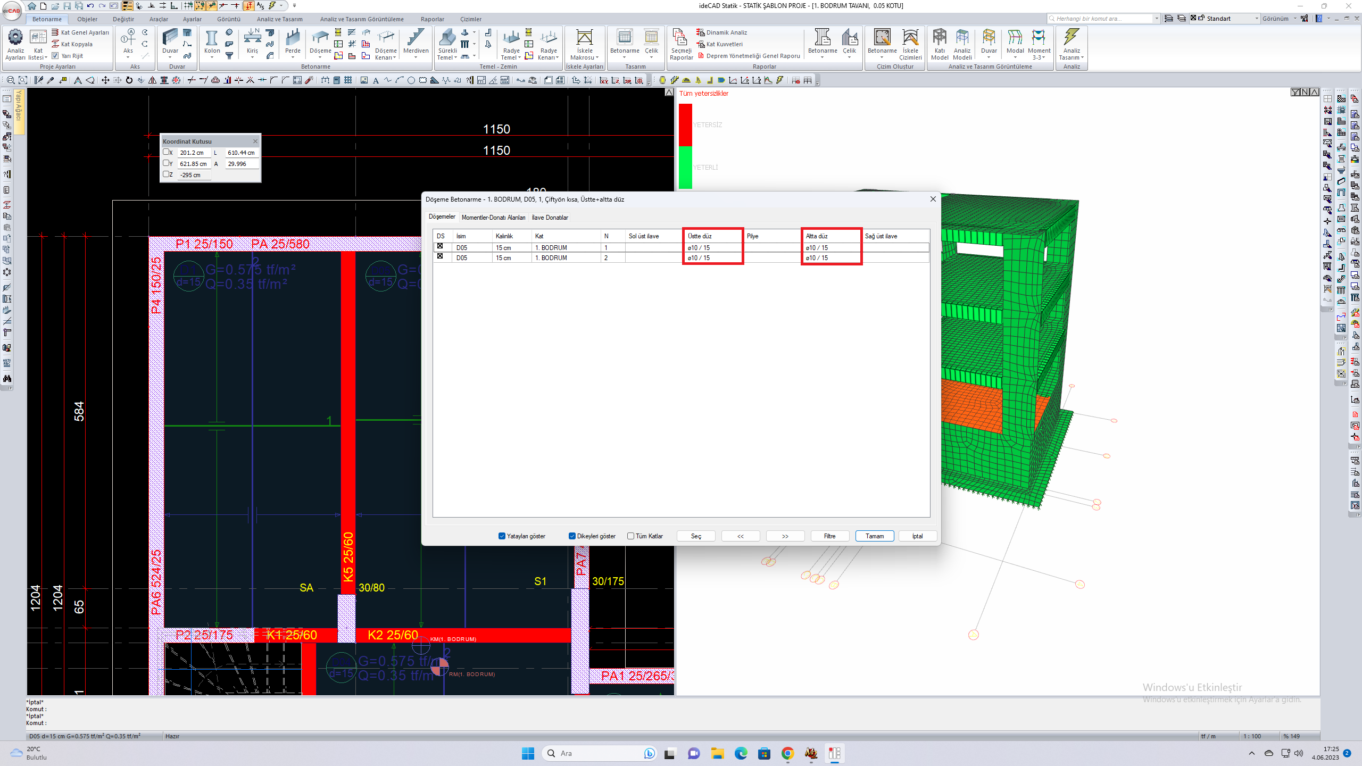Select the Perde tool
This screenshot has width=1362, height=766.
click(293, 44)
